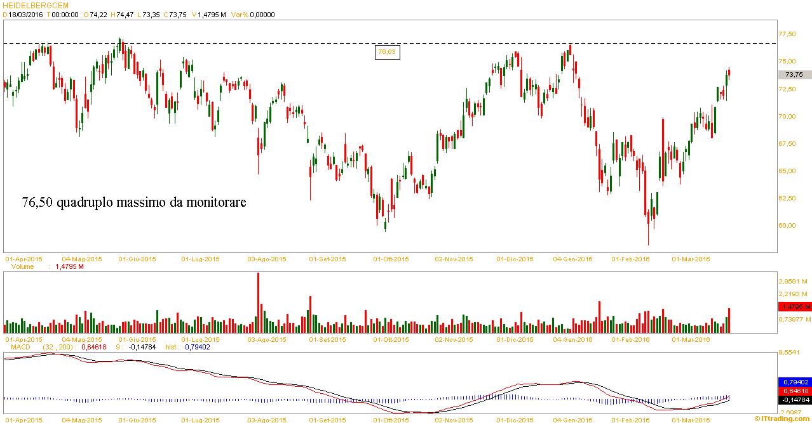Image resolution: width=812 pixels, height=423 pixels.
Task: Click the red 1,4795 M volume tag
Action: coord(794,306)
